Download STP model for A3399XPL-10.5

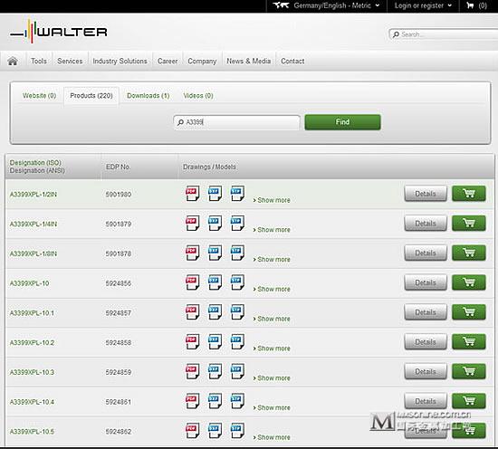(237, 431)
